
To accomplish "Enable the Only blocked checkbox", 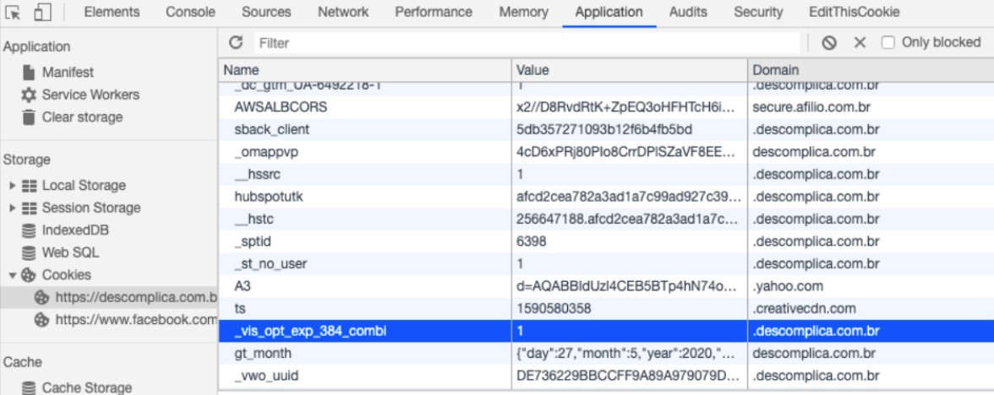I will (x=888, y=42).
